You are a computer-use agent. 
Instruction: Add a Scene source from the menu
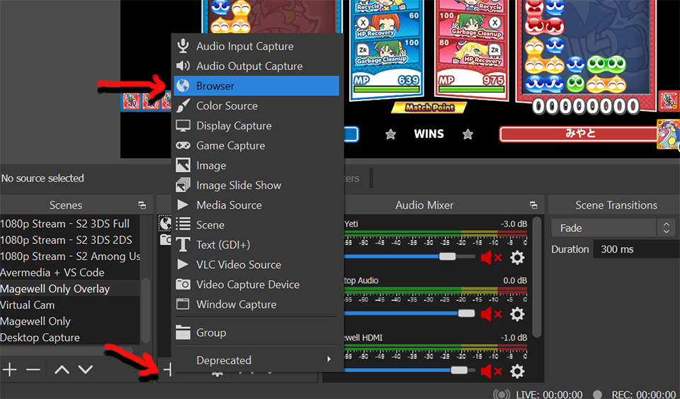click(256, 225)
